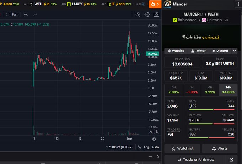Copy the MANCER token address icon
The height and width of the screenshot is (164, 242).
pyautogui.click(x=201, y=14)
